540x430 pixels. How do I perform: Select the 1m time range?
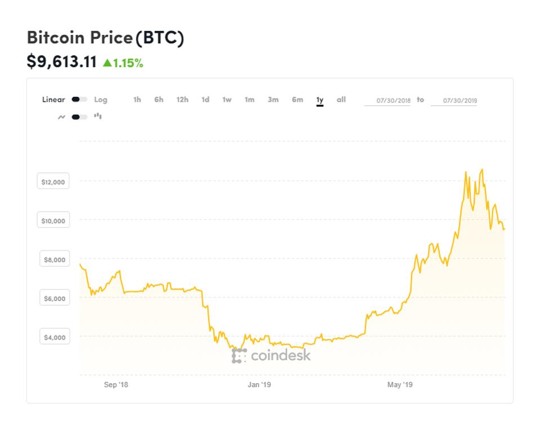pyautogui.click(x=249, y=100)
